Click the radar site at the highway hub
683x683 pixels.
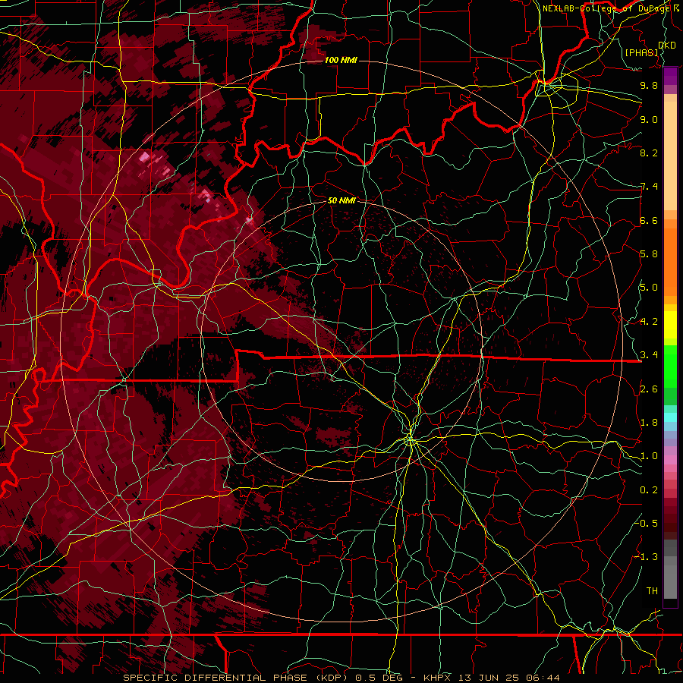coord(410,440)
